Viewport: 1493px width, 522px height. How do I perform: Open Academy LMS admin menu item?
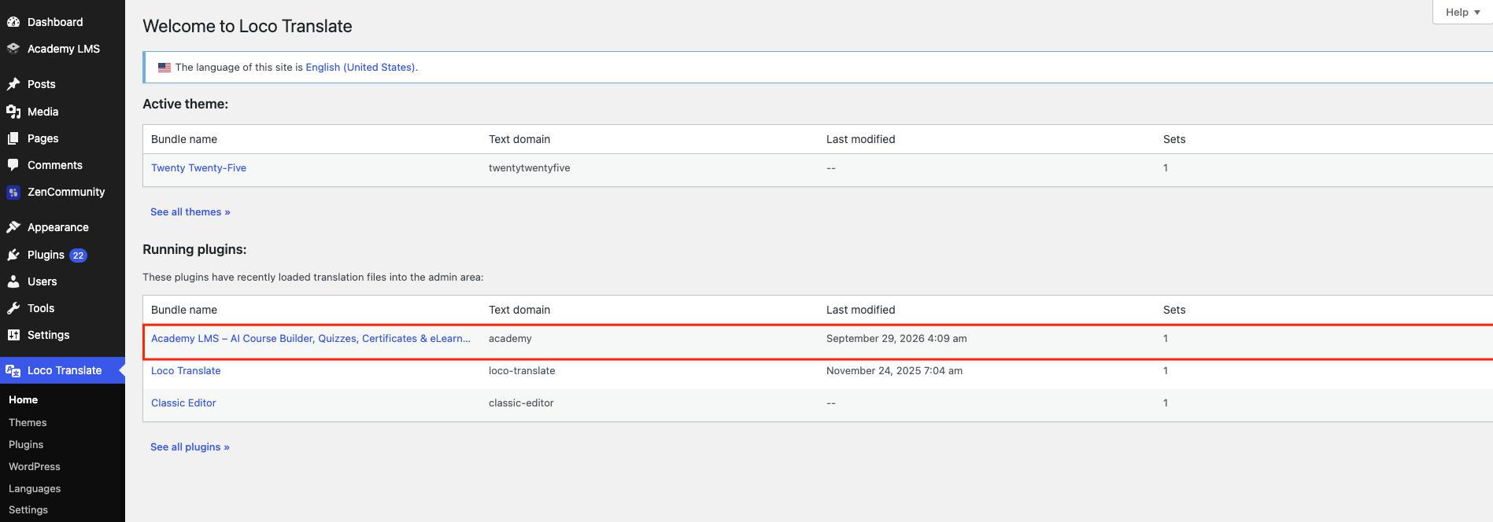pyautogui.click(x=64, y=49)
